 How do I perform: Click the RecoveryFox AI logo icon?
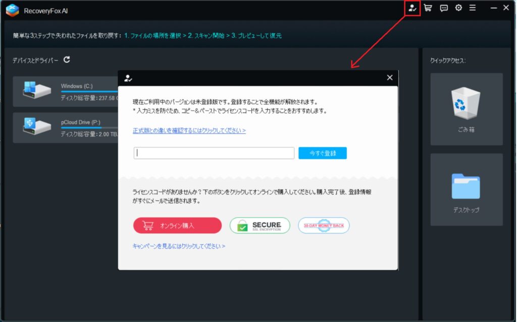12,9
